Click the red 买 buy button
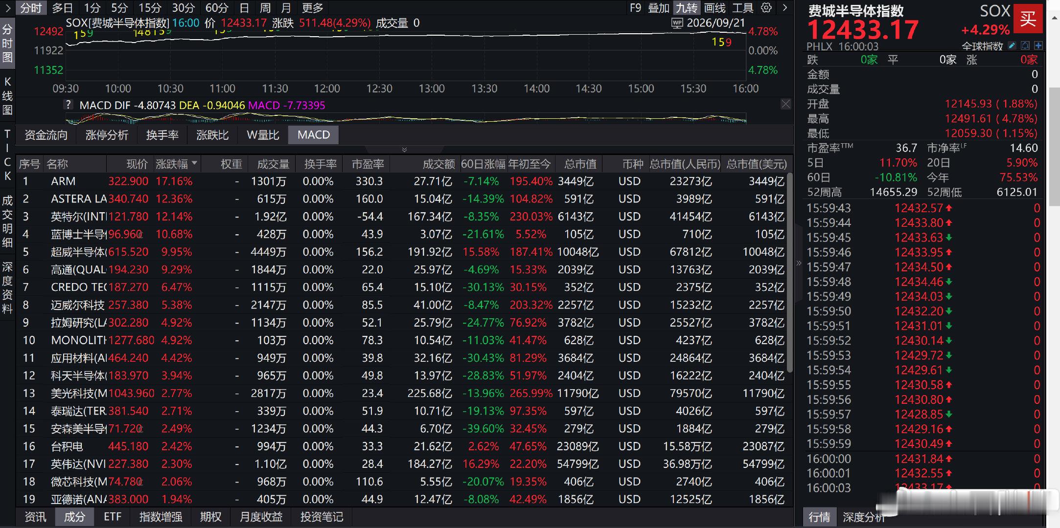 click(x=1028, y=19)
